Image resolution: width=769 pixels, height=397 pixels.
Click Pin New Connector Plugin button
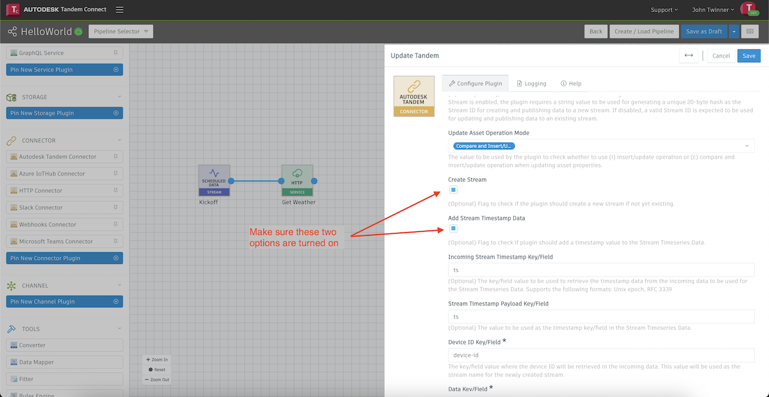[x=64, y=258]
